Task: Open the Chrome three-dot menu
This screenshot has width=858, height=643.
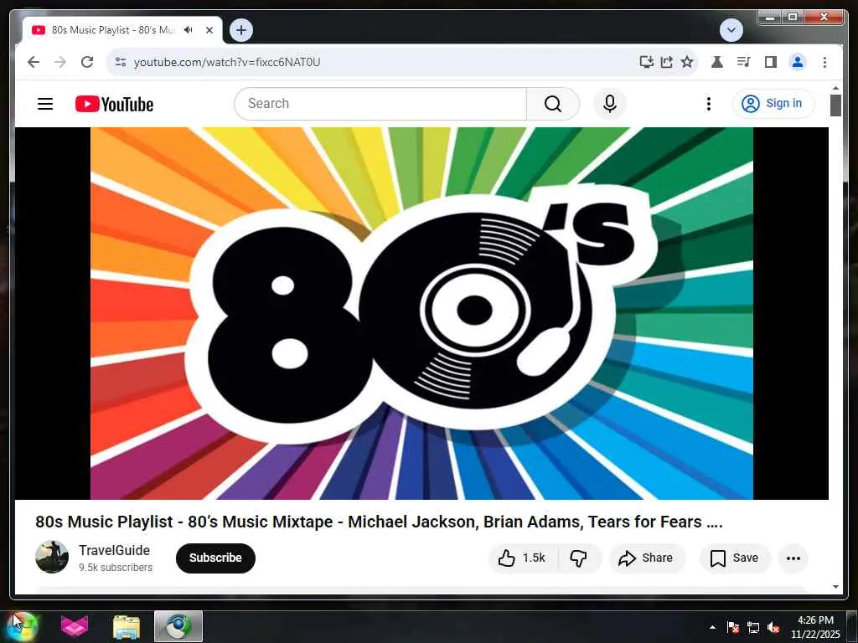Action: click(x=824, y=62)
